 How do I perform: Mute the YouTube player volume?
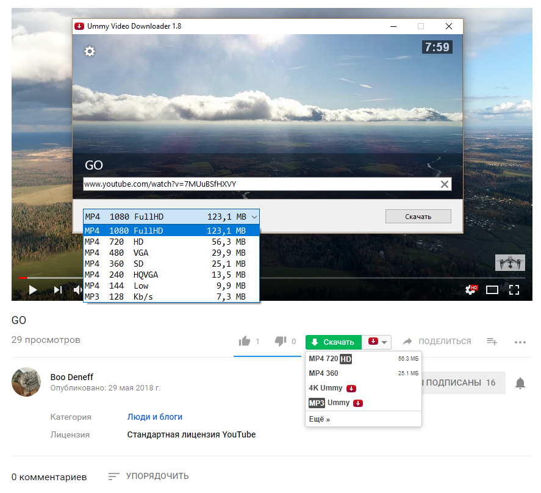click(77, 290)
